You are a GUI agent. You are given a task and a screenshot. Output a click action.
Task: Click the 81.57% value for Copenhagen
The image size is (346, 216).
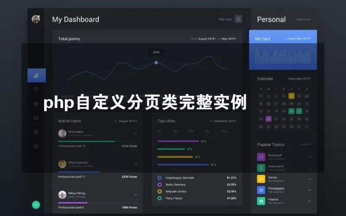[231, 178]
